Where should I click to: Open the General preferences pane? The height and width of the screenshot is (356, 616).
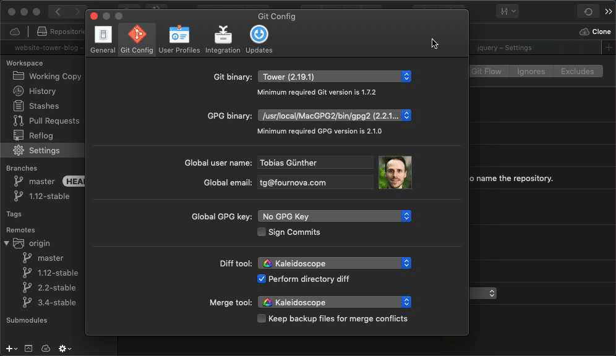[103, 40]
